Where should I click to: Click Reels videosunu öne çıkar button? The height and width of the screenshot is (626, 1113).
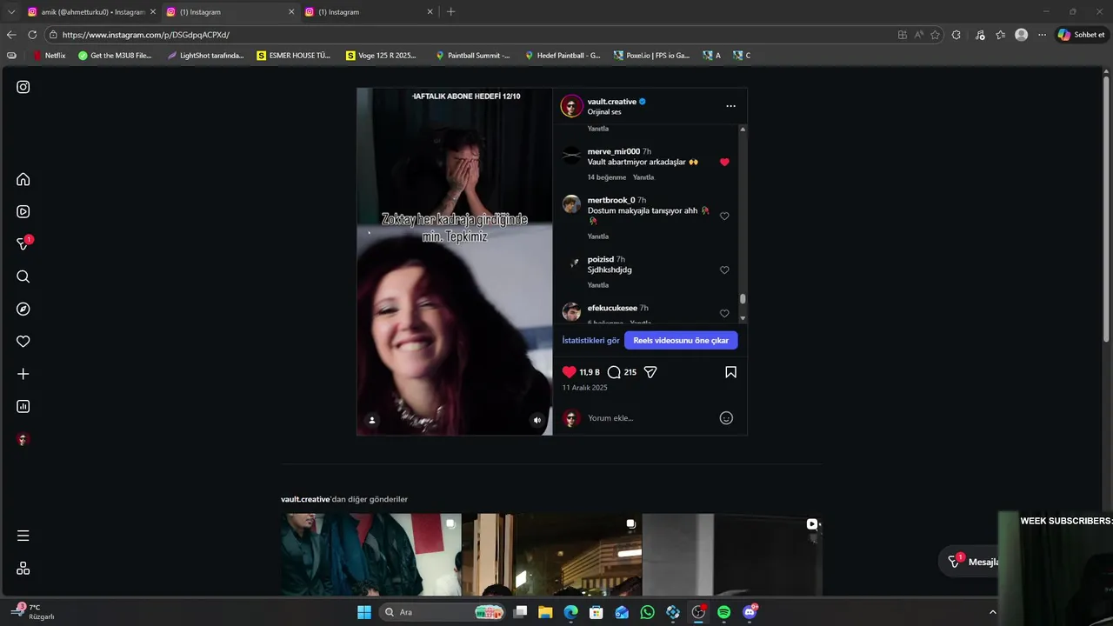click(x=681, y=341)
